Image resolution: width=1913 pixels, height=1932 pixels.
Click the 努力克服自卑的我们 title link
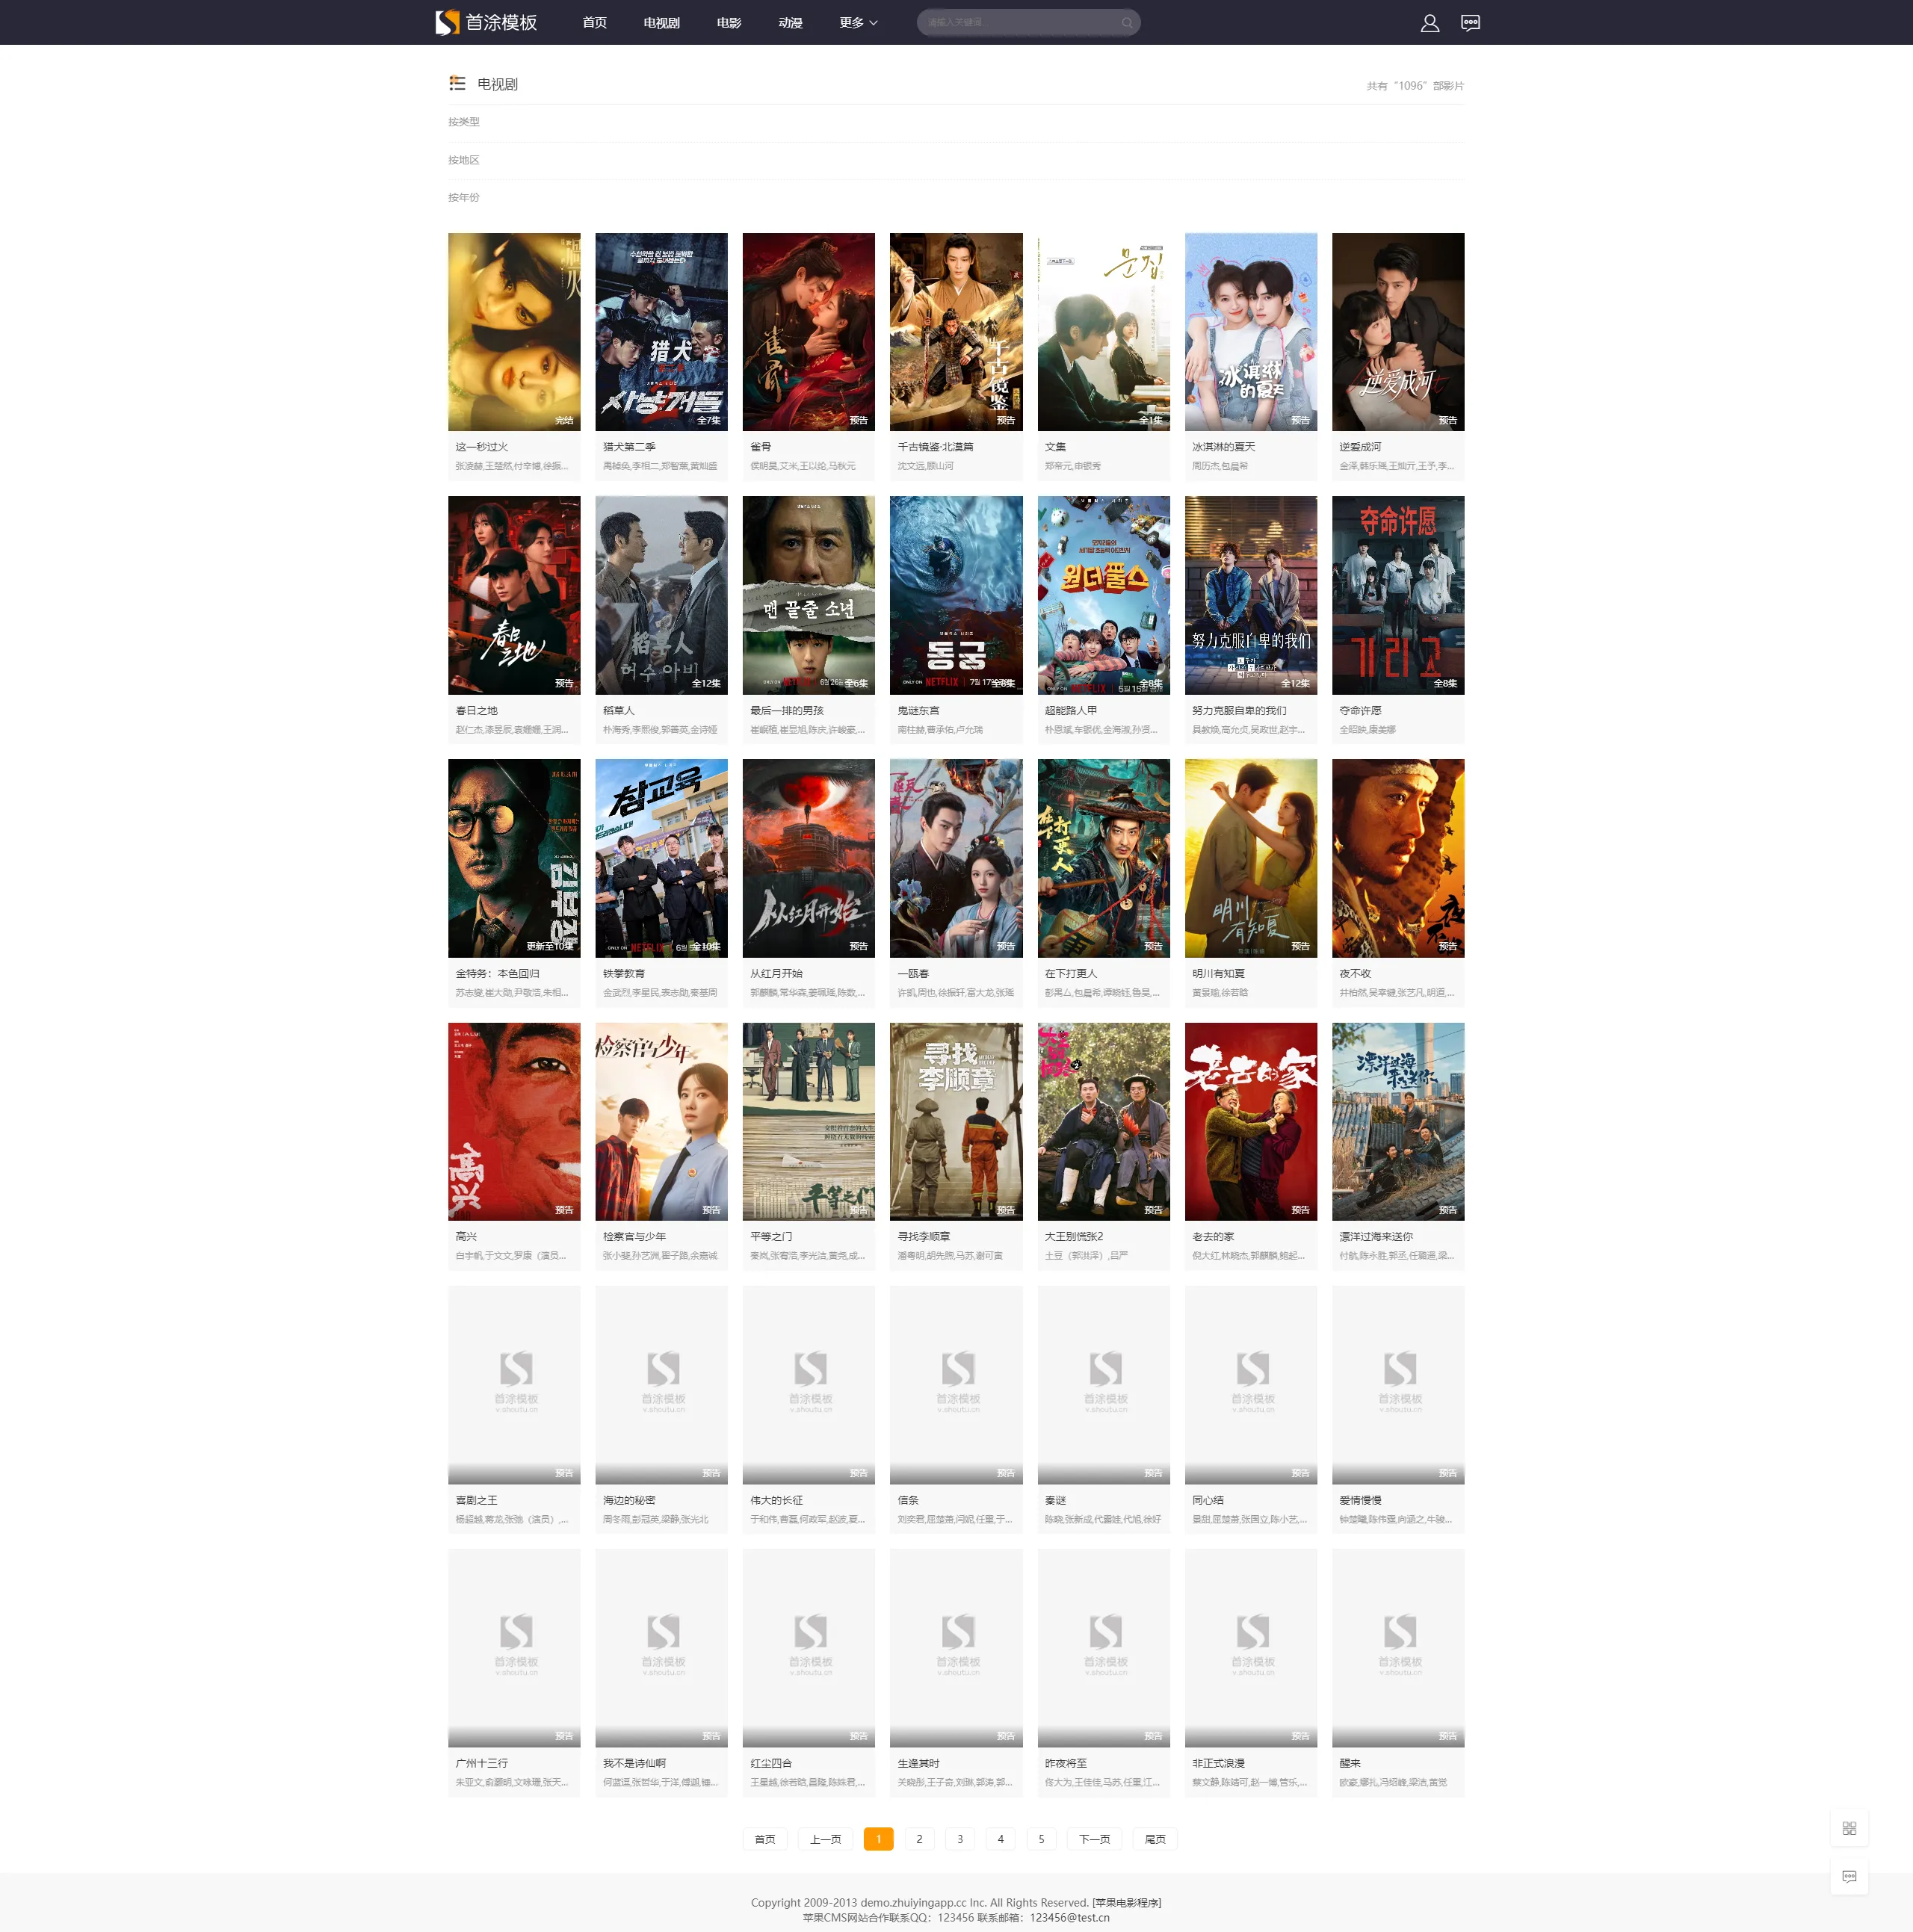tap(1239, 710)
